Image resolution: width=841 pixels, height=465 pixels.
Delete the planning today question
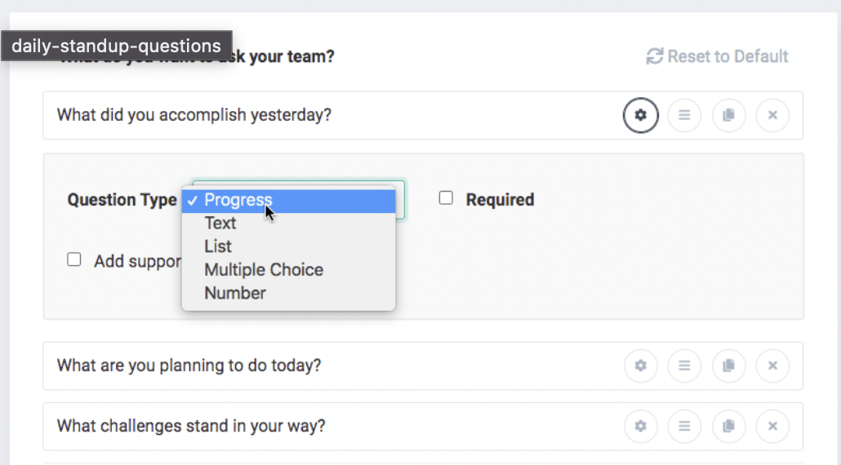[772, 366]
